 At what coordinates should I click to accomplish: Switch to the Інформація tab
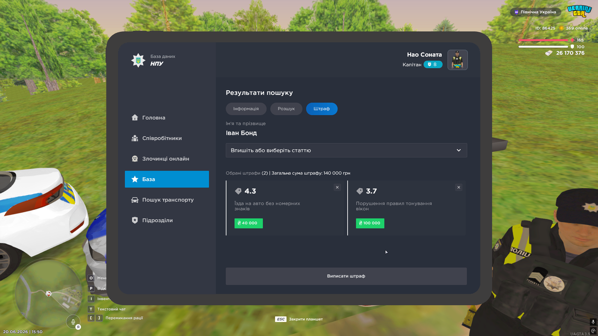tap(246, 109)
